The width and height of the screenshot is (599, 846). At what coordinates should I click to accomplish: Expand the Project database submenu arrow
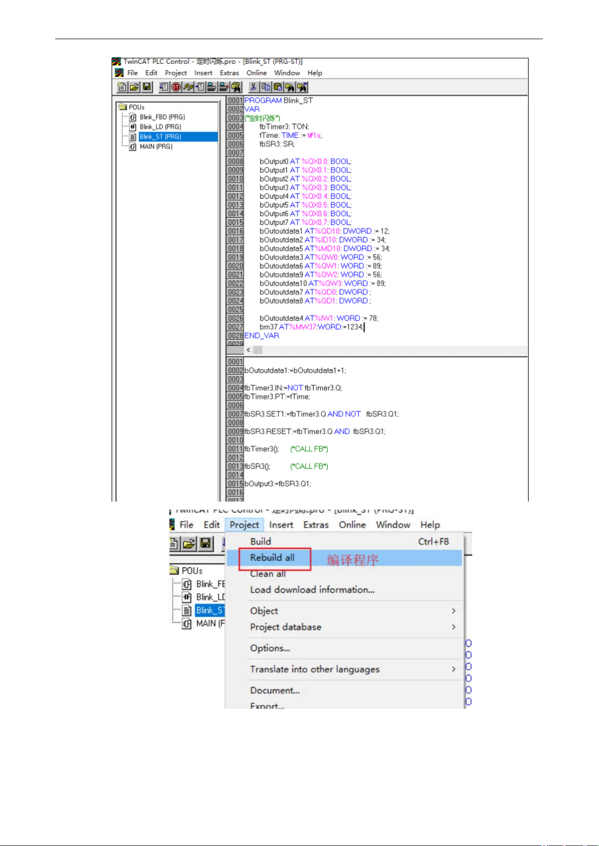tap(453, 627)
